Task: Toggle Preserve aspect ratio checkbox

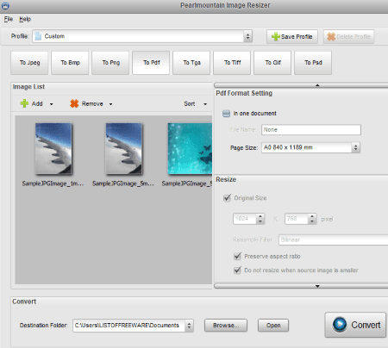Action: click(237, 256)
